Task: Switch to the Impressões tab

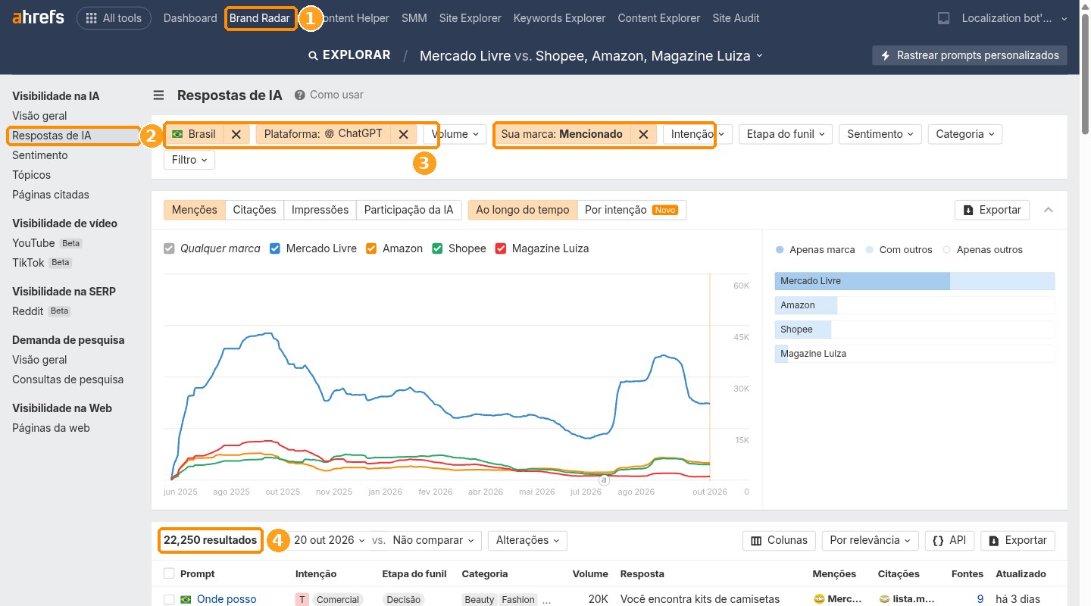Action: (x=320, y=210)
